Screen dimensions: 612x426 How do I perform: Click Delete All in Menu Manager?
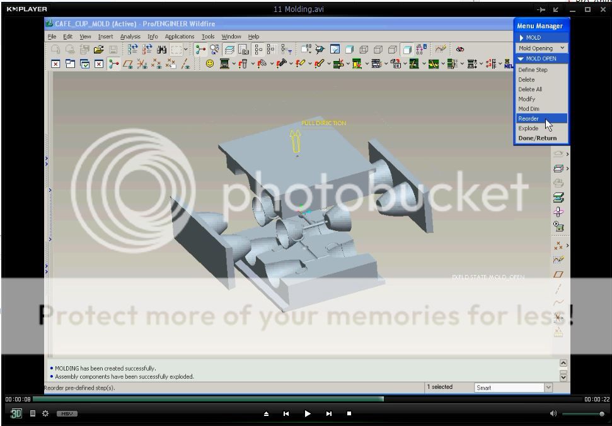point(541,89)
